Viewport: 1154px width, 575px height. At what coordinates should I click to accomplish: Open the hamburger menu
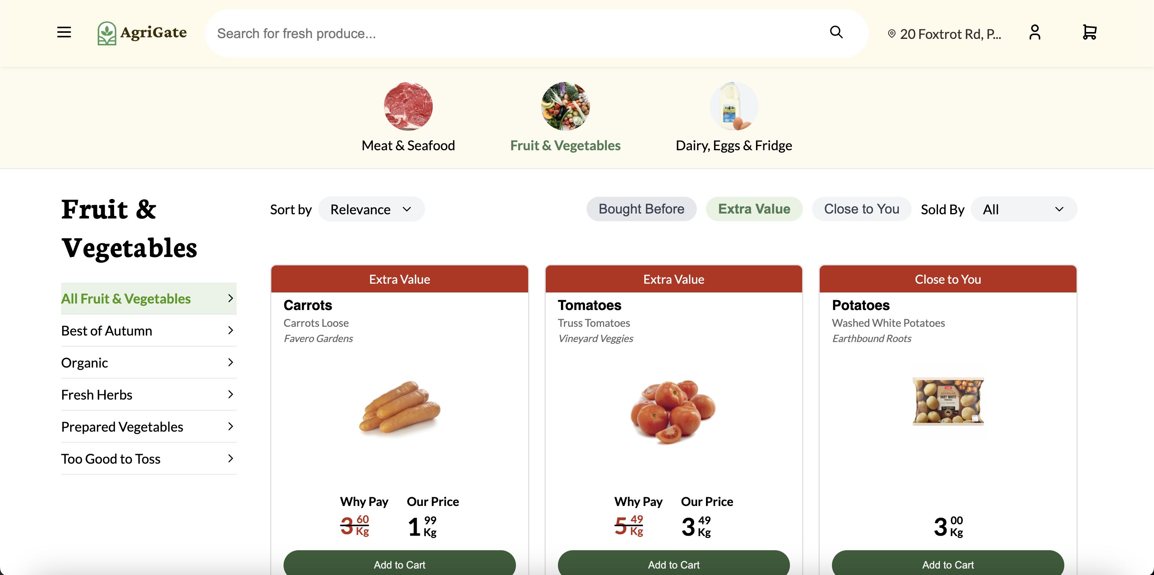(x=64, y=32)
